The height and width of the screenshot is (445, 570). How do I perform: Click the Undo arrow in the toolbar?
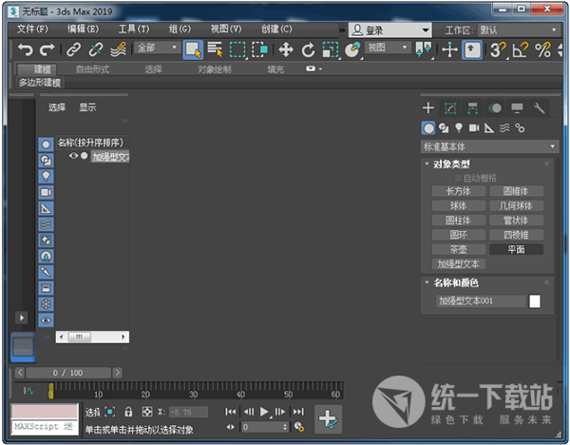(26, 49)
